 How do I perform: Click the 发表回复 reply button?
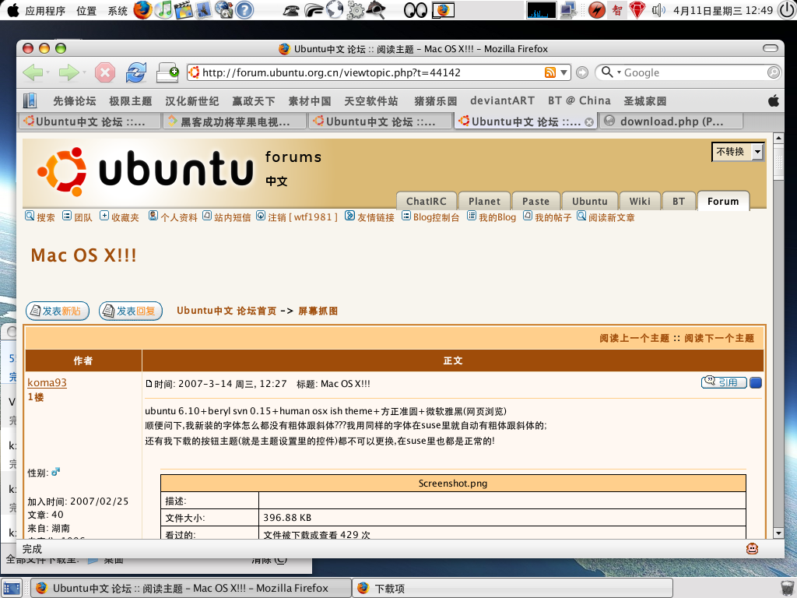131,311
